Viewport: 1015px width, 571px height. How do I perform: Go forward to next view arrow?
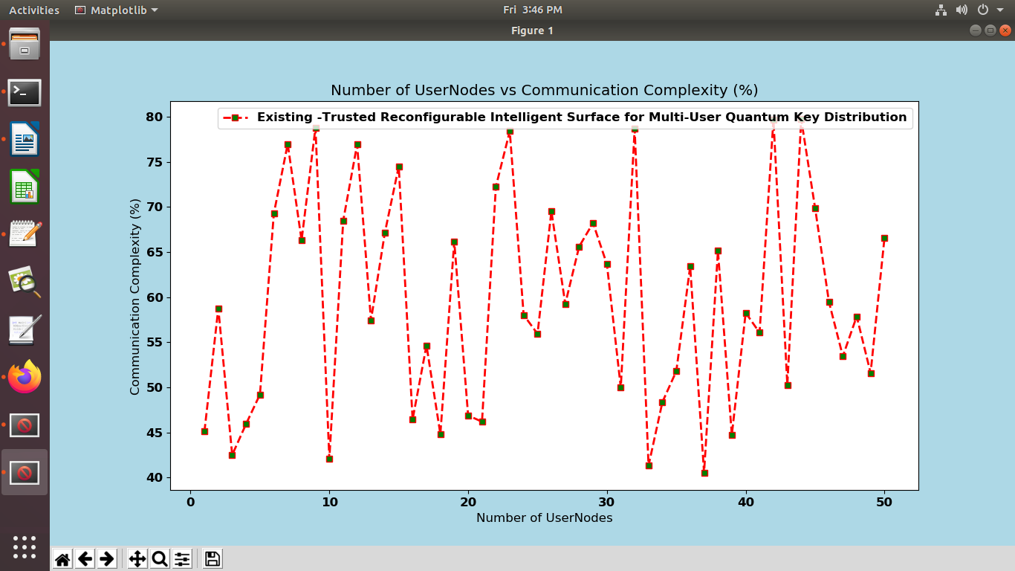[107, 559]
